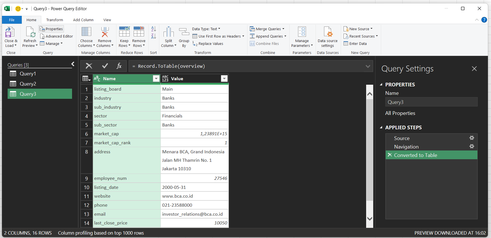Select Query1 in the Queries list
This screenshot has width=491, height=238.
pyautogui.click(x=40, y=74)
